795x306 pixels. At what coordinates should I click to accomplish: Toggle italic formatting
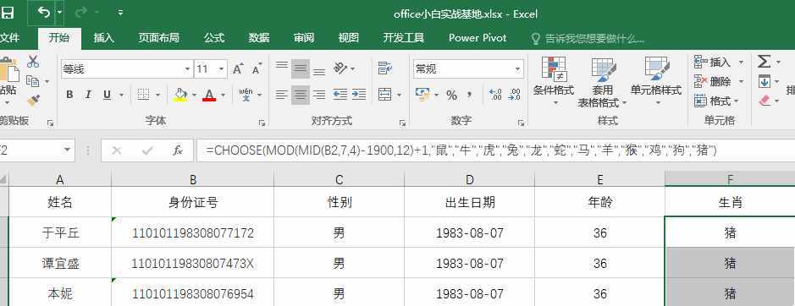(x=88, y=95)
